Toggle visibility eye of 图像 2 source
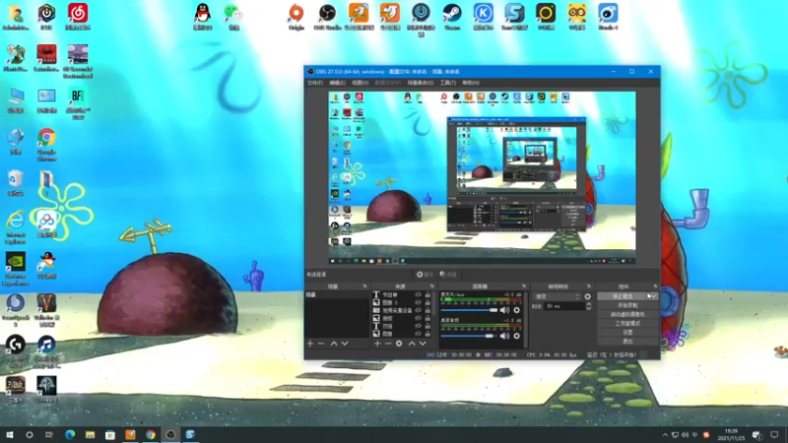Image resolution: width=788 pixels, height=443 pixels. coord(418,303)
